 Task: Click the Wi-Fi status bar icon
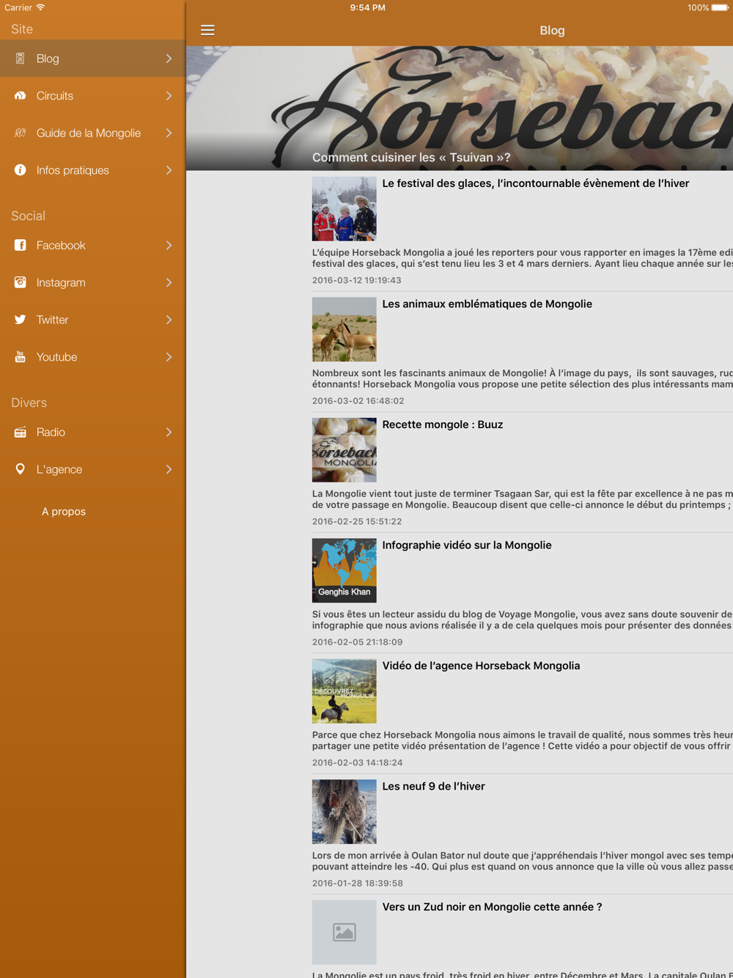[x=41, y=7]
